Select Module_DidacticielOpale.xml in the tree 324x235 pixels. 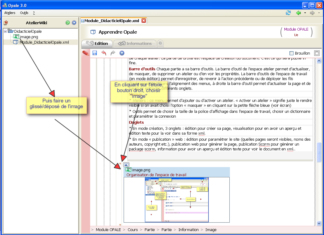pos(44,42)
